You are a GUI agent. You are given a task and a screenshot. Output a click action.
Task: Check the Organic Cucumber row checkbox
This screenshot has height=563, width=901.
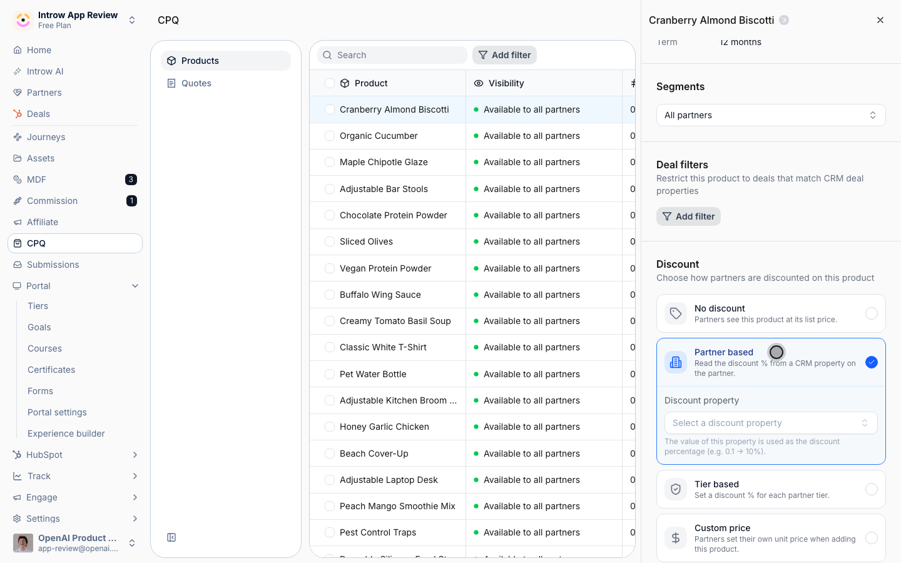click(330, 136)
